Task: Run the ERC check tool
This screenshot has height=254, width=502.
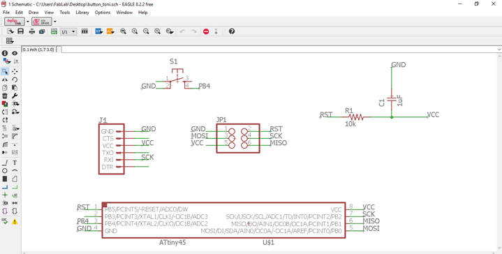Action: pos(5,221)
